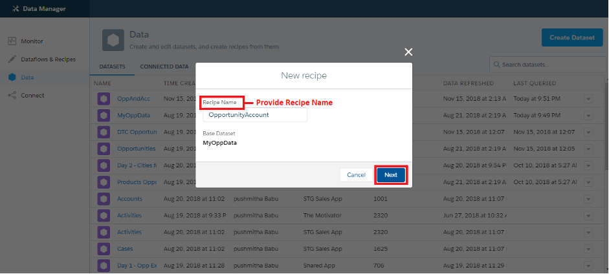Open the Products Oppo dataset link
Image resolution: width=609 pixels, height=274 pixels.
[x=137, y=182]
